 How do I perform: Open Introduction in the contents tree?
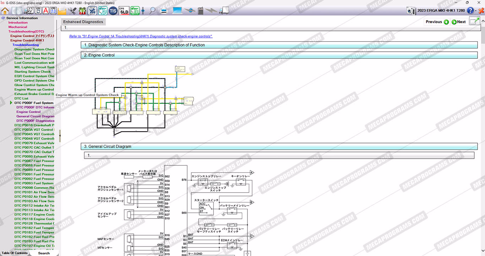pyautogui.click(x=18, y=23)
